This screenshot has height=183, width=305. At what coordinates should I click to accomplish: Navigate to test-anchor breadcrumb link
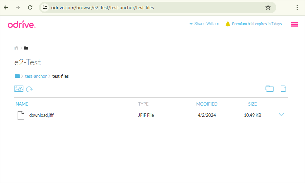[36, 76]
